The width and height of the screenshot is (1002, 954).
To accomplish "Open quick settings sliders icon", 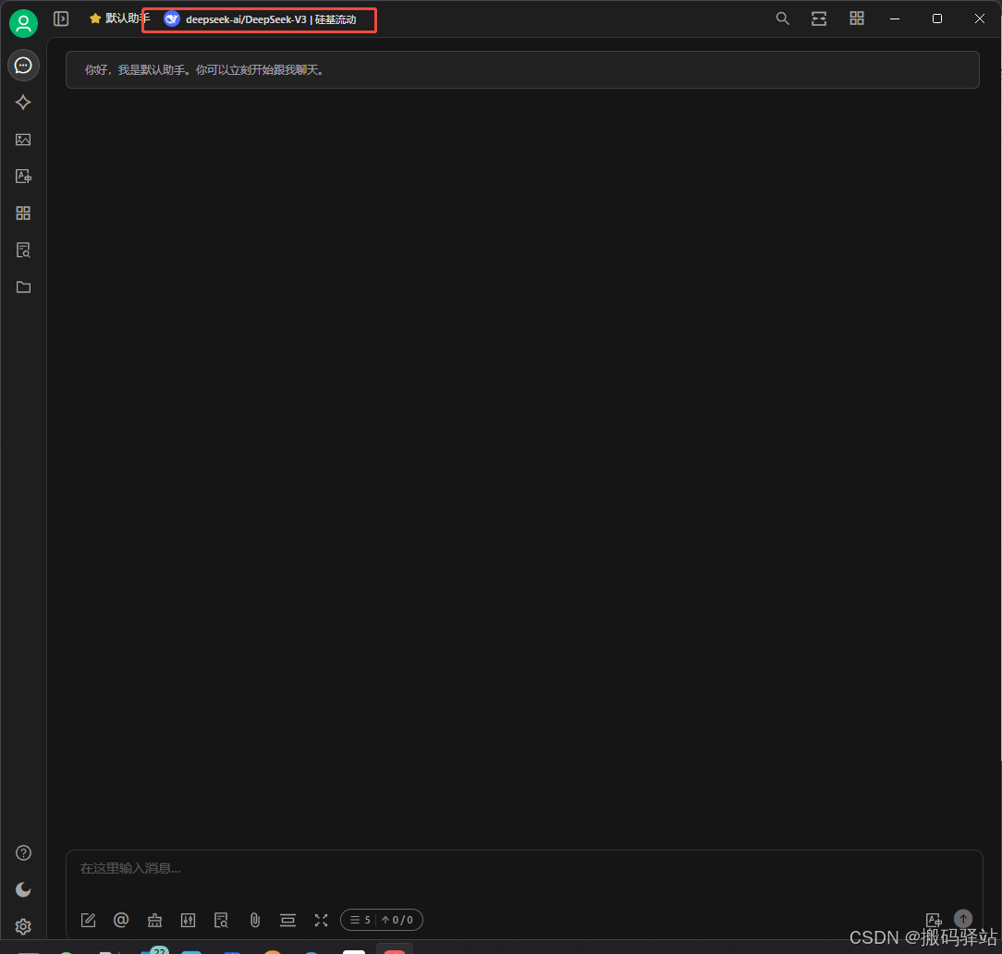I will (x=188, y=920).
